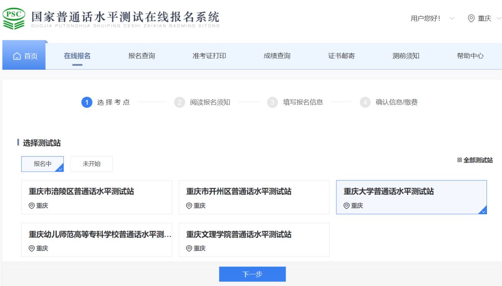Open the 帮助中心 tab
This screenshot has height=286, width=502.
470,56
